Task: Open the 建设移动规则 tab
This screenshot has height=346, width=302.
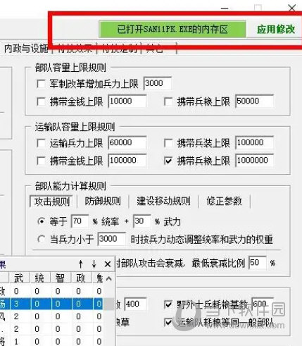Action: pyautogui.click(x=163, y=201)
